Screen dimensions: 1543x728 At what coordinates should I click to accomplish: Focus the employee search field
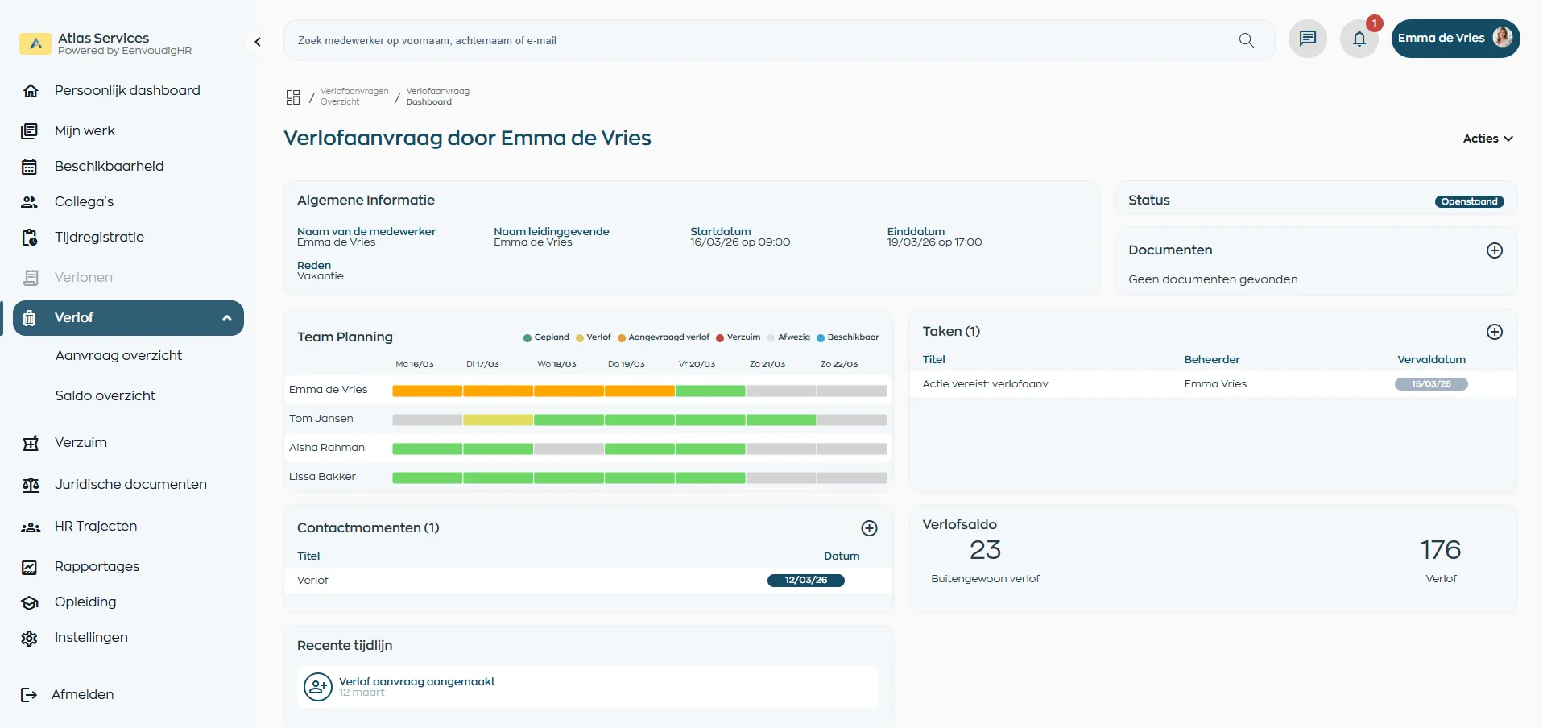pos(757,40)
